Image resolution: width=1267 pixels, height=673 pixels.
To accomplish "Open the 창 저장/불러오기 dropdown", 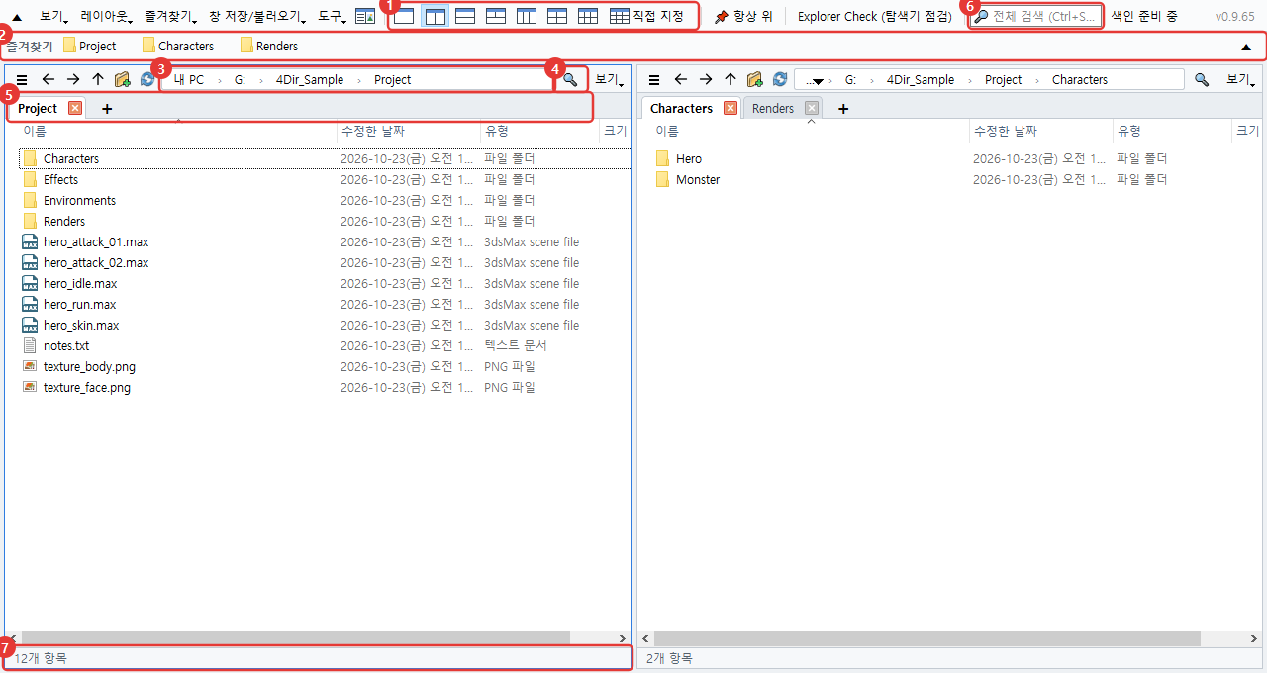I will (x=257, y=16).
